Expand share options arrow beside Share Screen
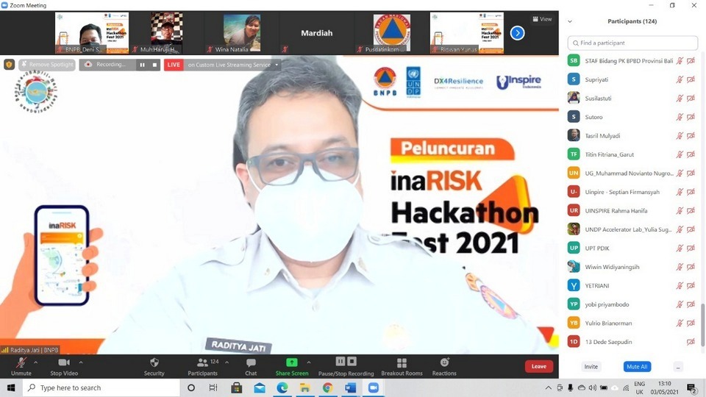The width and height of the screenshot is (706, 397). 308,362
